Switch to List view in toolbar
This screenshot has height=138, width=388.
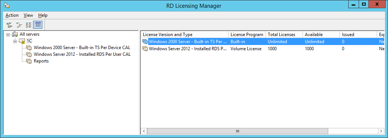click(x=29, y=25)
